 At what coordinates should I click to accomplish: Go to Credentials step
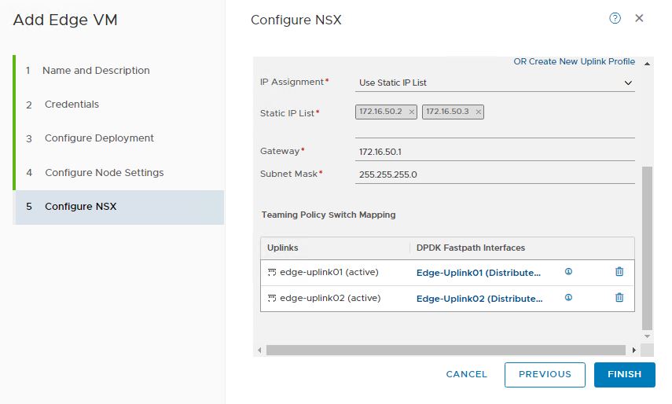tap(72, 105)
